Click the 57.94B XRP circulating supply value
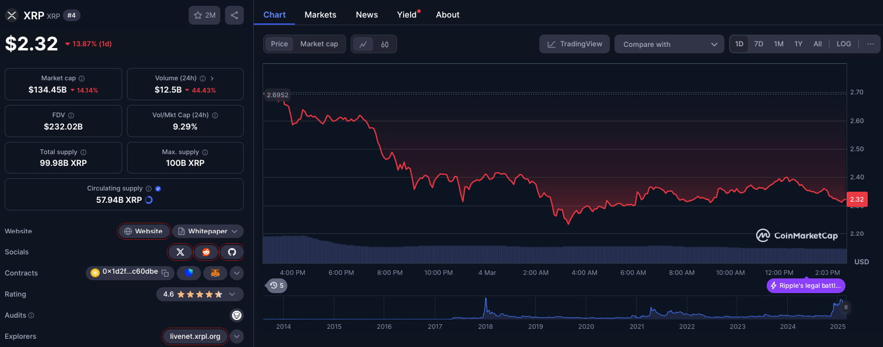The width and height of the screenshot is (883, 347). point(119,200)
